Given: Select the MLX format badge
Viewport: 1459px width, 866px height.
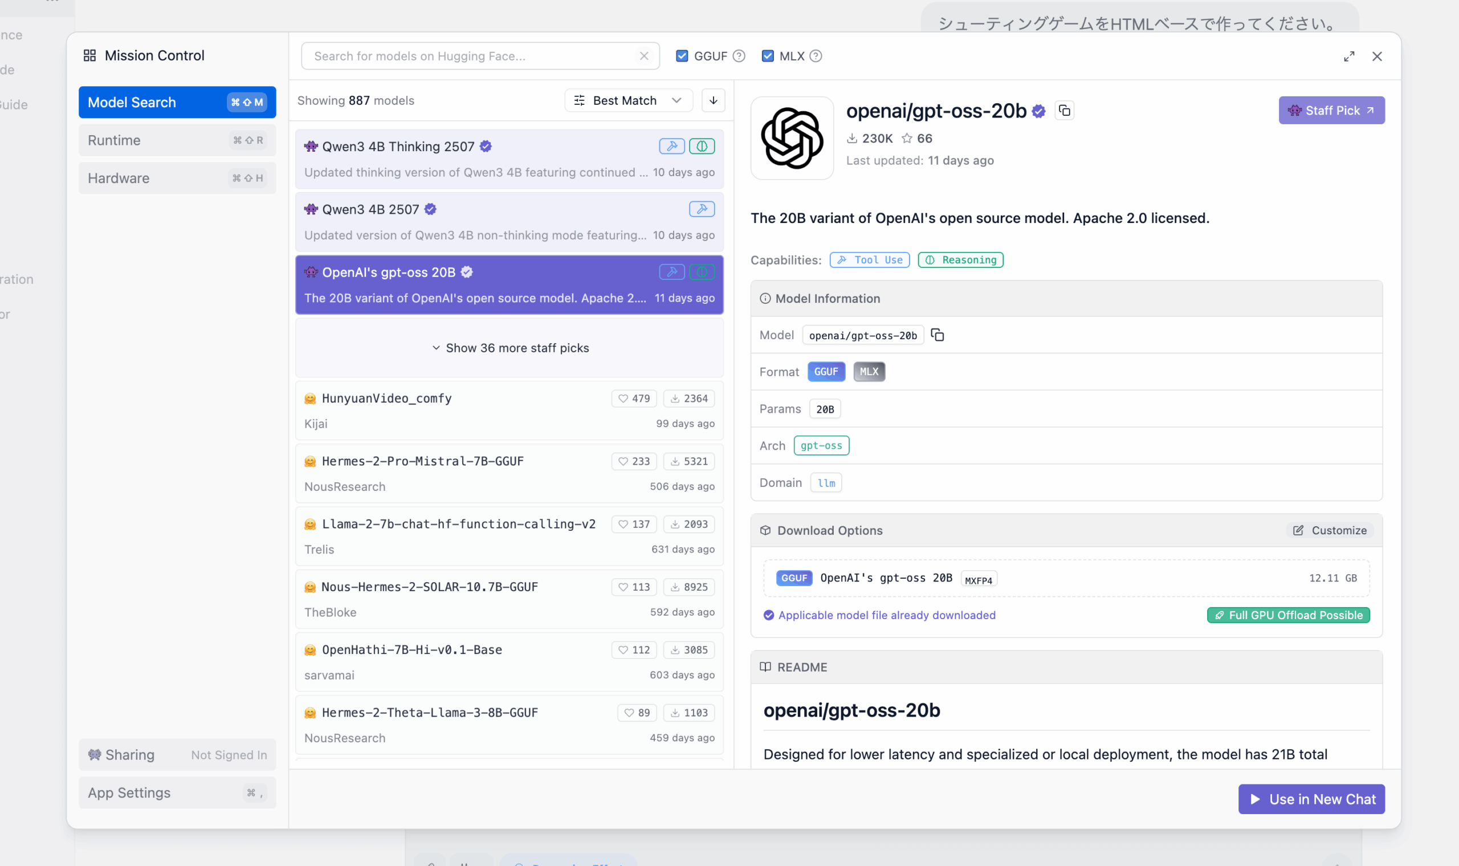Looking at the screenshot, I should click(x=869, y=372).
